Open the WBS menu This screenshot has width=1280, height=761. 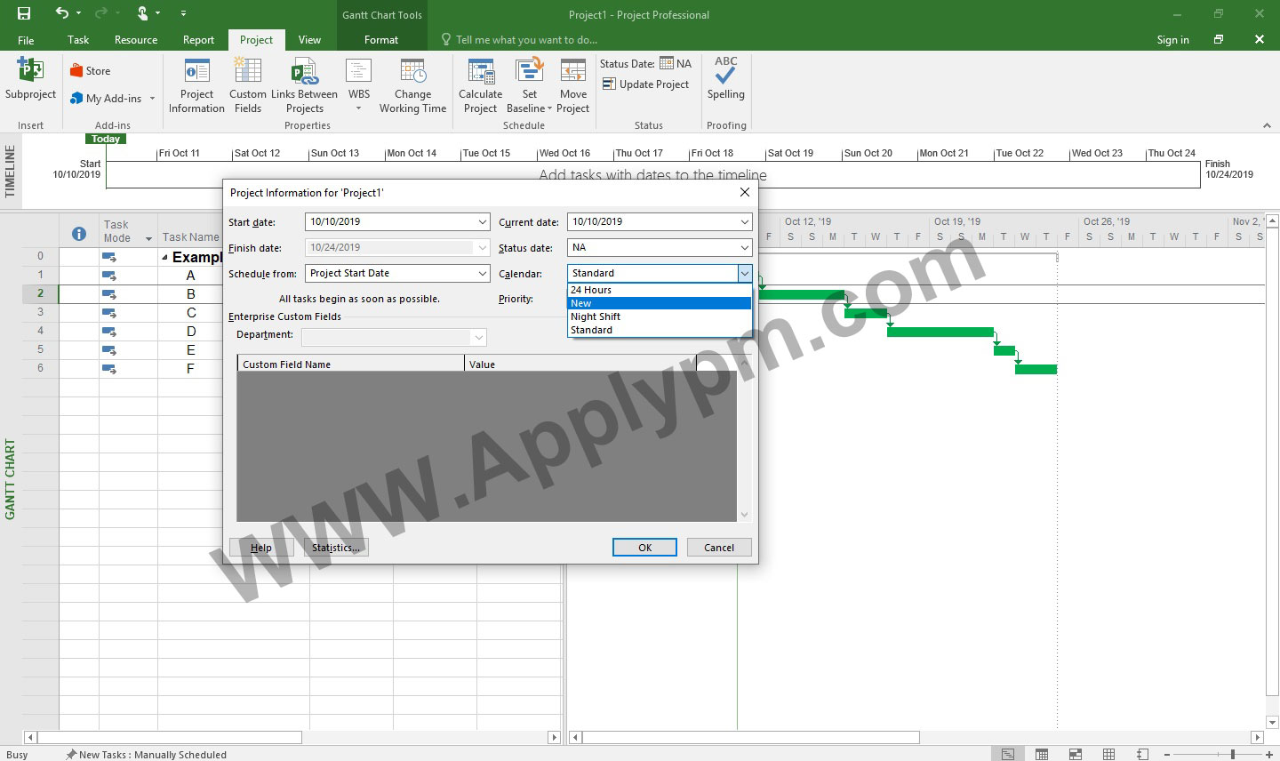[359, 86]
